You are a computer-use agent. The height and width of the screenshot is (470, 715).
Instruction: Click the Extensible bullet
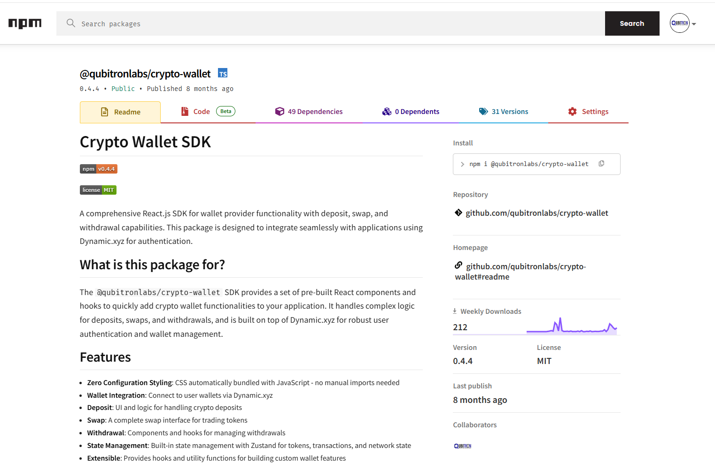pos(217,458)
